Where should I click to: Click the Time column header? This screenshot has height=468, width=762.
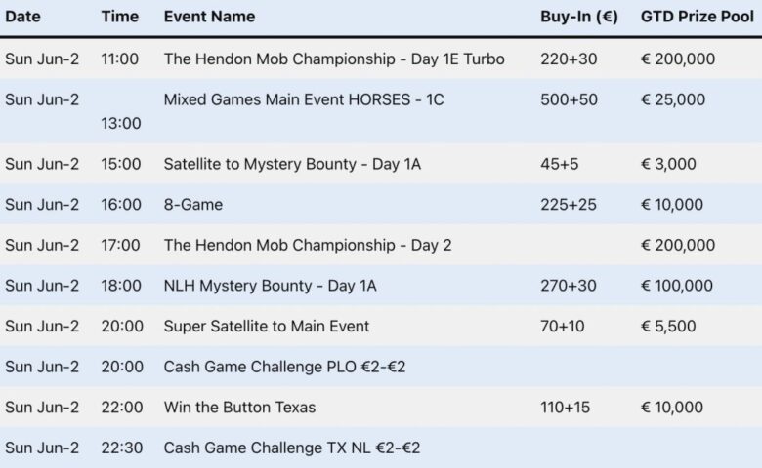pyautogui.click(x=119, y=17)
